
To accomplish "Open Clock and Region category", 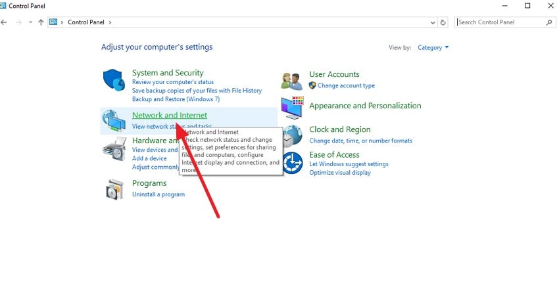I will pos(340,129).
